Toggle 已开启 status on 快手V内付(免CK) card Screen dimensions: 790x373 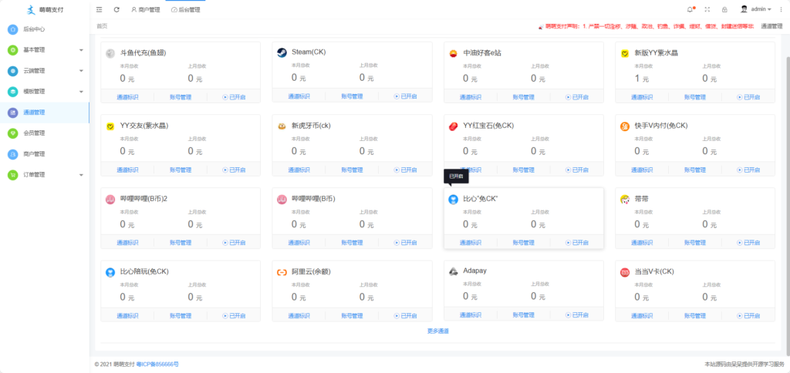coord(748,170)
